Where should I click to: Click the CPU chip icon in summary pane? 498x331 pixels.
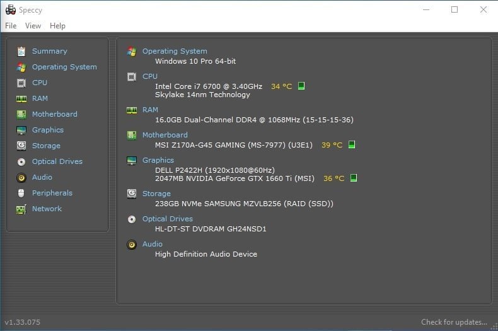coord(132,76)
